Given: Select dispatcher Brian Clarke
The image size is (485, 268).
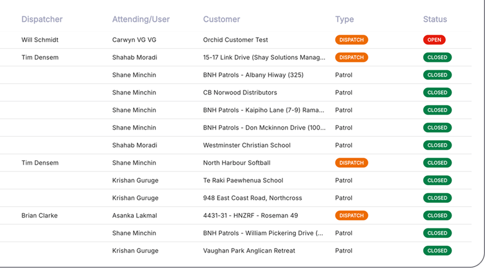Looking at the screenshot, I should pos(40,216).
